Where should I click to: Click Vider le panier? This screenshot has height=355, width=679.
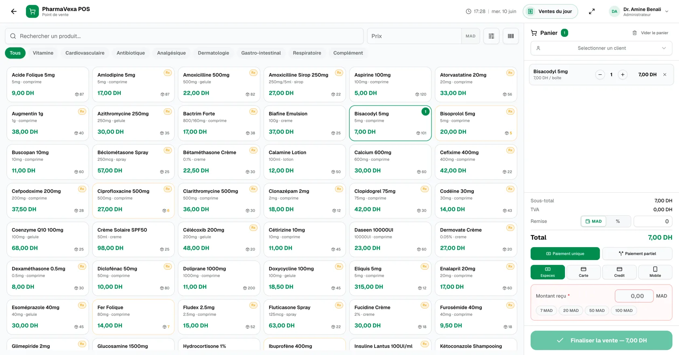point(650,33)
